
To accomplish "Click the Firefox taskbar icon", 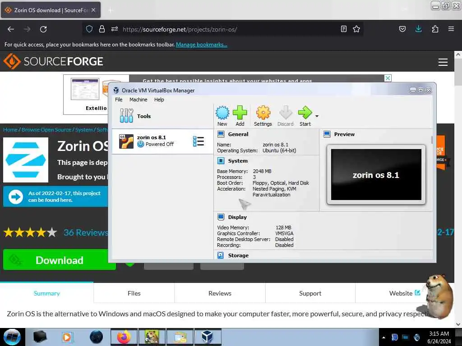I will pyautogui.click(x=124, y=337).
